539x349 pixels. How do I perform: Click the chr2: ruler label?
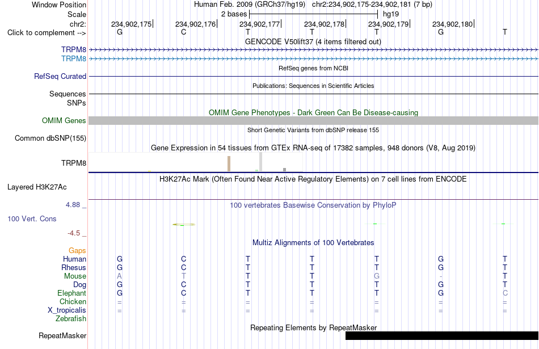point(78,24)
